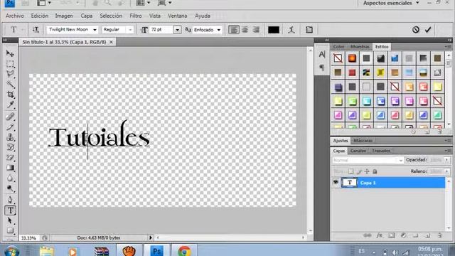Open the tool preset picker arrow

(23, 30)
